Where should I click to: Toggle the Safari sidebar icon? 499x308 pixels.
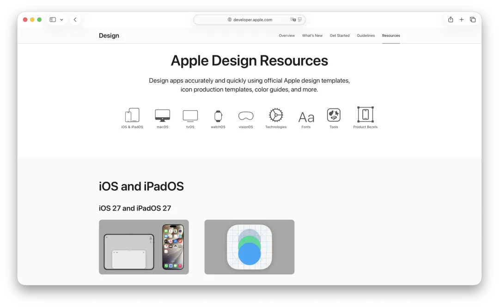(53, 20)
